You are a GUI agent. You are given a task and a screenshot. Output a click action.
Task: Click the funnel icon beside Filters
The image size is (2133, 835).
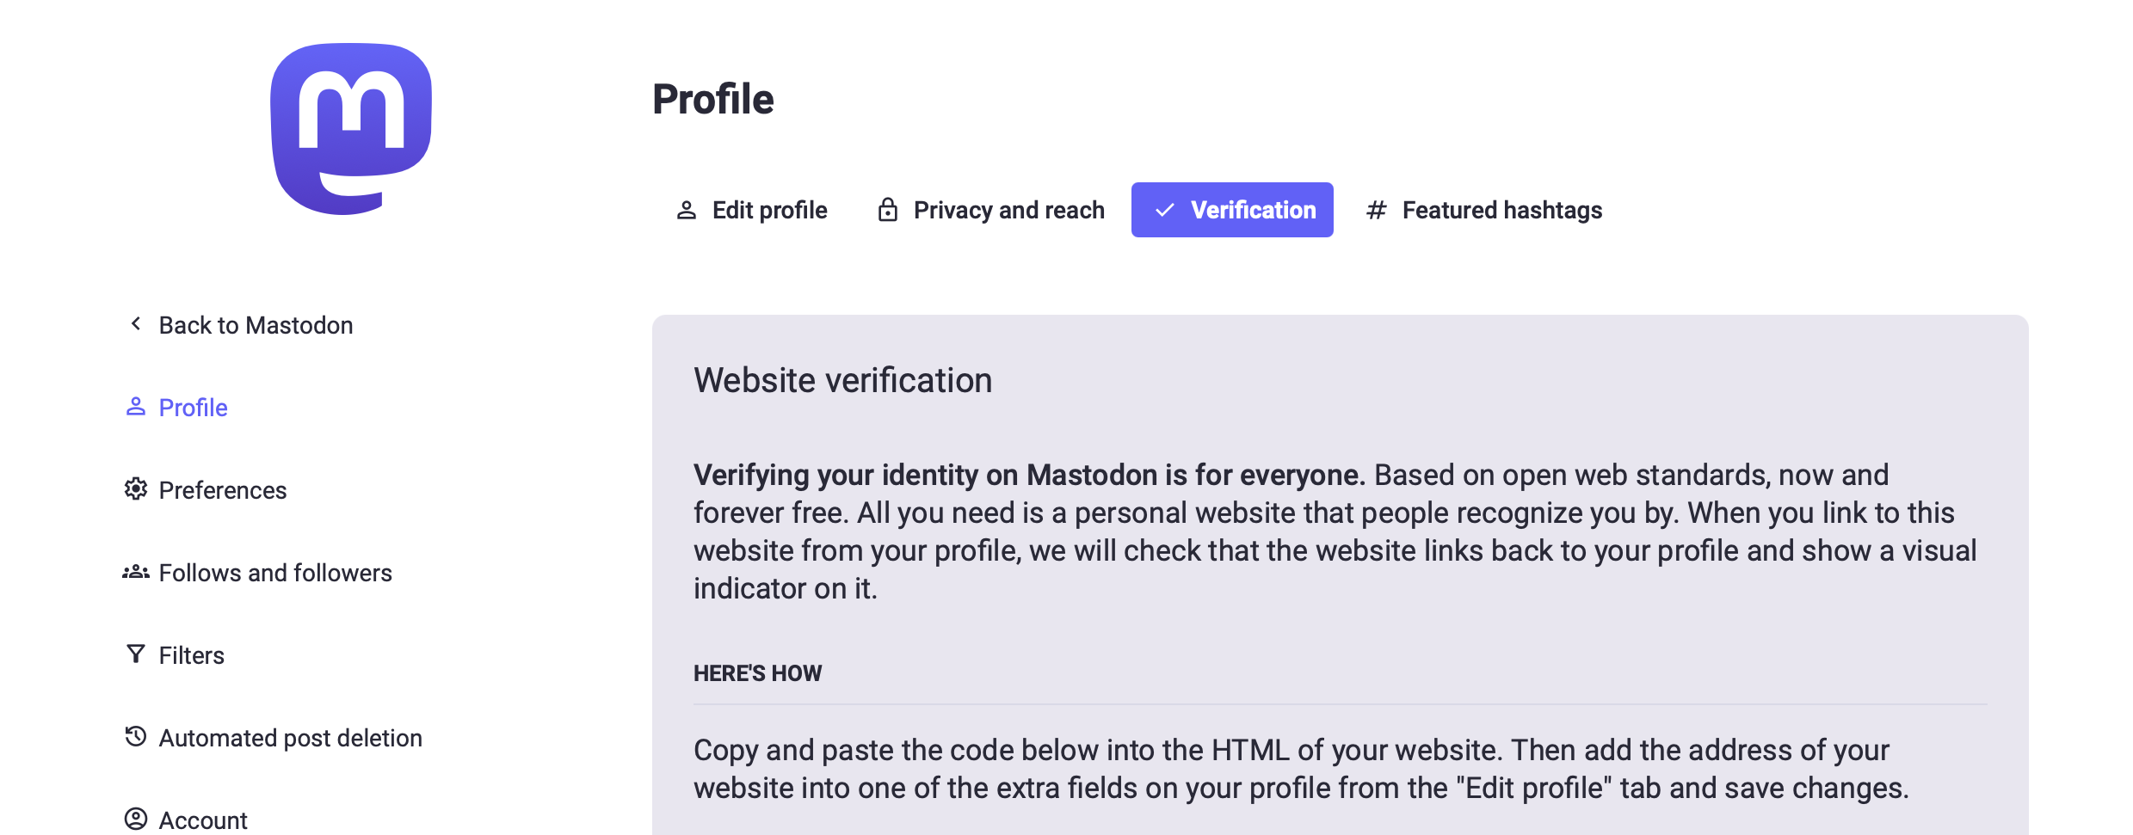135,654
